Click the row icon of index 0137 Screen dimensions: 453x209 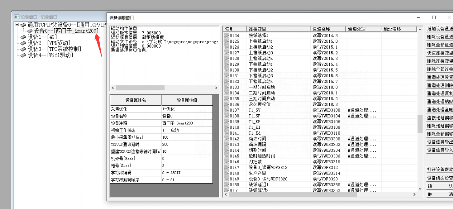click(226, 110)
